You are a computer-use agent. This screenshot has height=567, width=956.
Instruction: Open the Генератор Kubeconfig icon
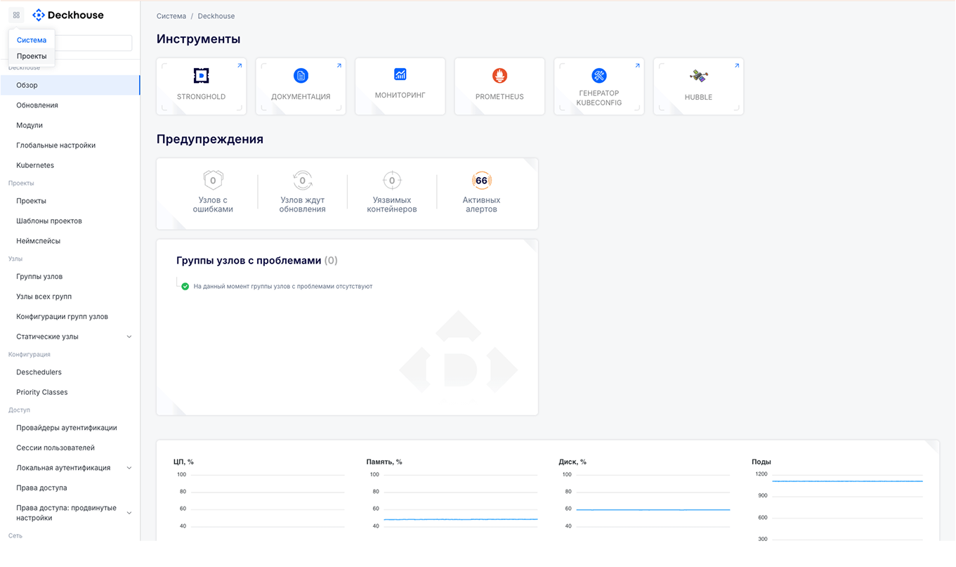[x=598, y=76]
